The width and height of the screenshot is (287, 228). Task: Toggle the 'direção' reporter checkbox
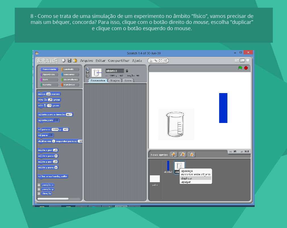(x=39, y=194)
